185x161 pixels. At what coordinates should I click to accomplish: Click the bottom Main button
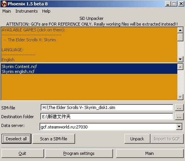149,153
